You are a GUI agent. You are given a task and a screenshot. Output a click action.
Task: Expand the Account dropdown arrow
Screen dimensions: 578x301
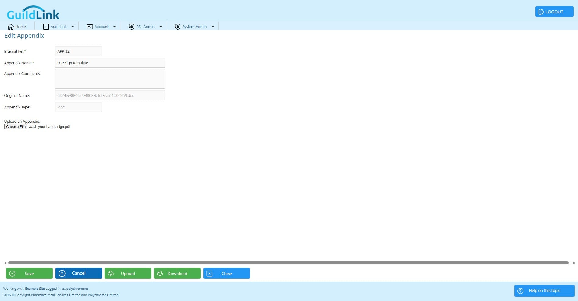(x=114, y=27)
